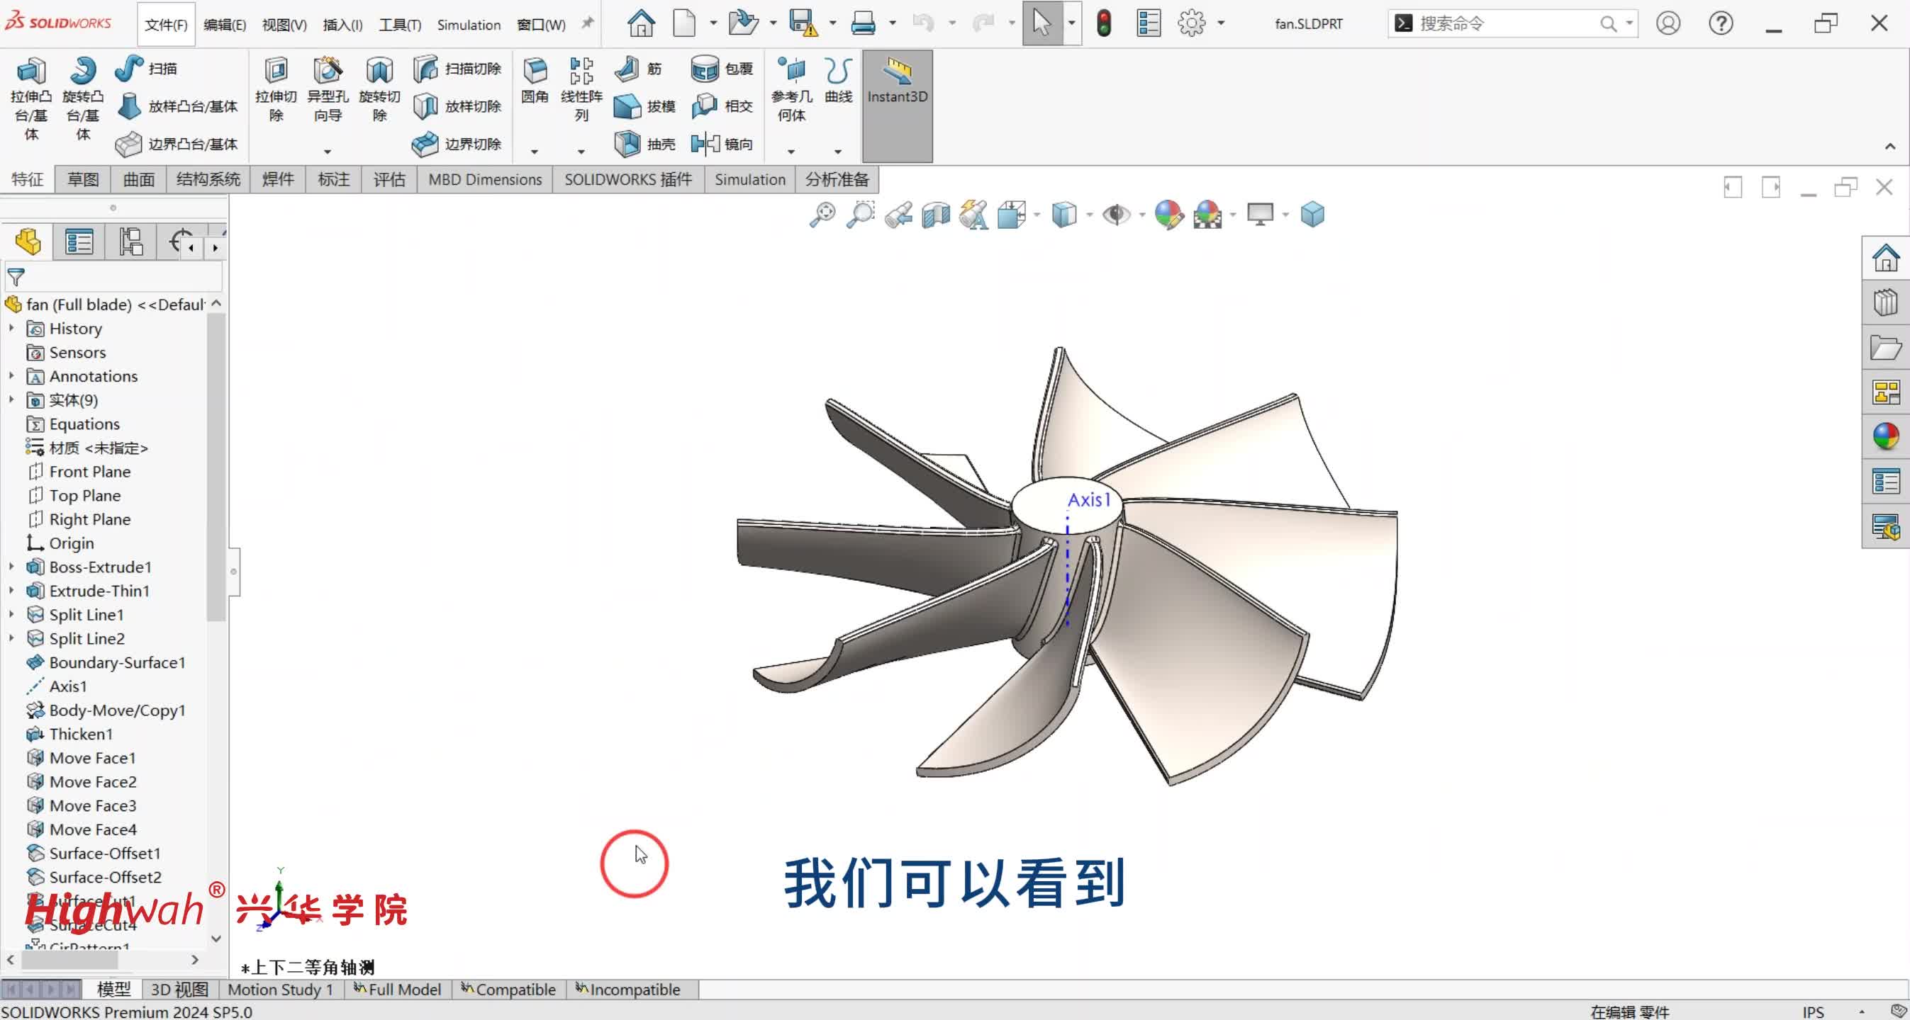Open the Hole Wizard (异型孔向导) tool

(327, 71)
